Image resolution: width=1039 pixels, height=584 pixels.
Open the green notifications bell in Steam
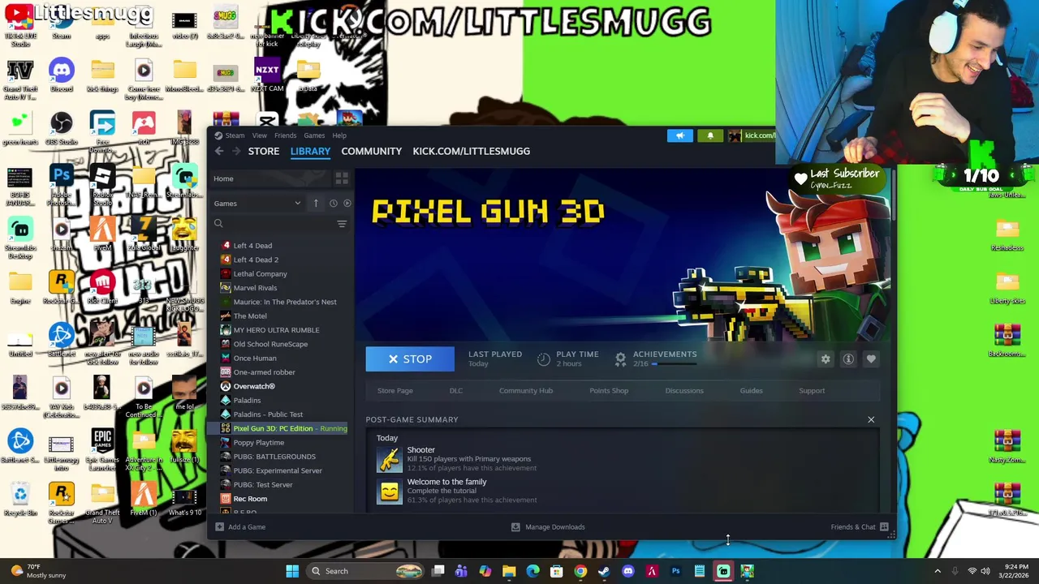(x=710, y=135)
